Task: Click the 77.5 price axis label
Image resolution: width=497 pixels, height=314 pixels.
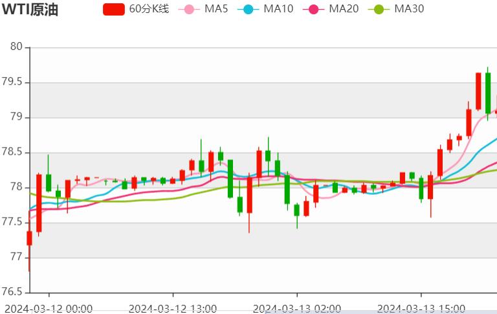Action: coord(12,222)
